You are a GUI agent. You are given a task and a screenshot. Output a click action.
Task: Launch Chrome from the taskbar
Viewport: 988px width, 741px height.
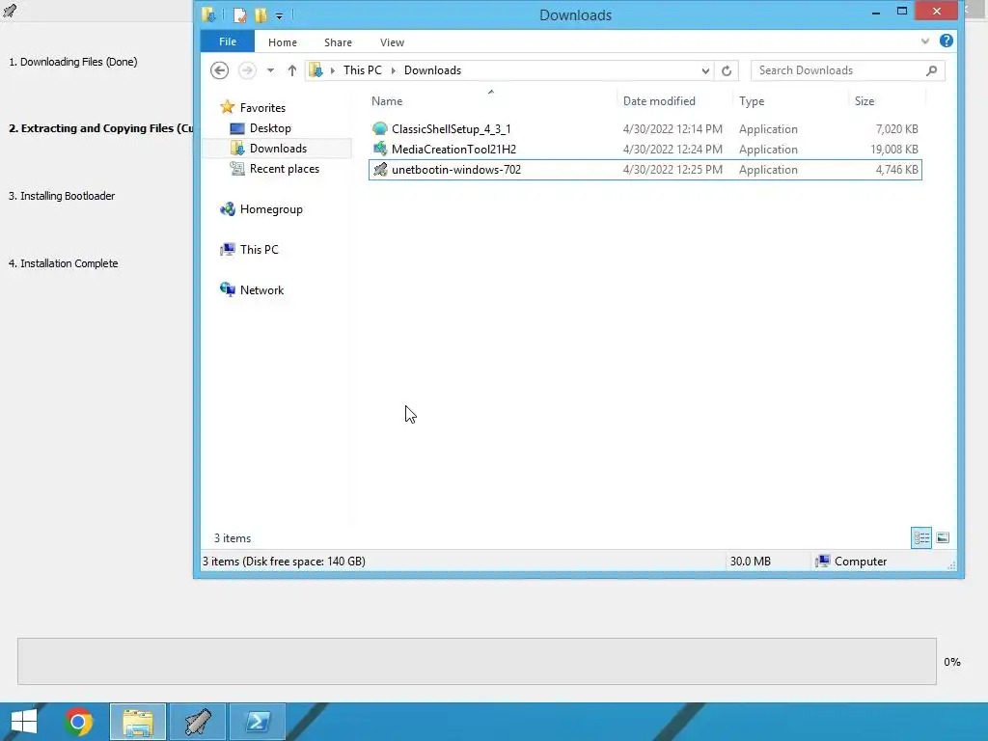(78, 722)
